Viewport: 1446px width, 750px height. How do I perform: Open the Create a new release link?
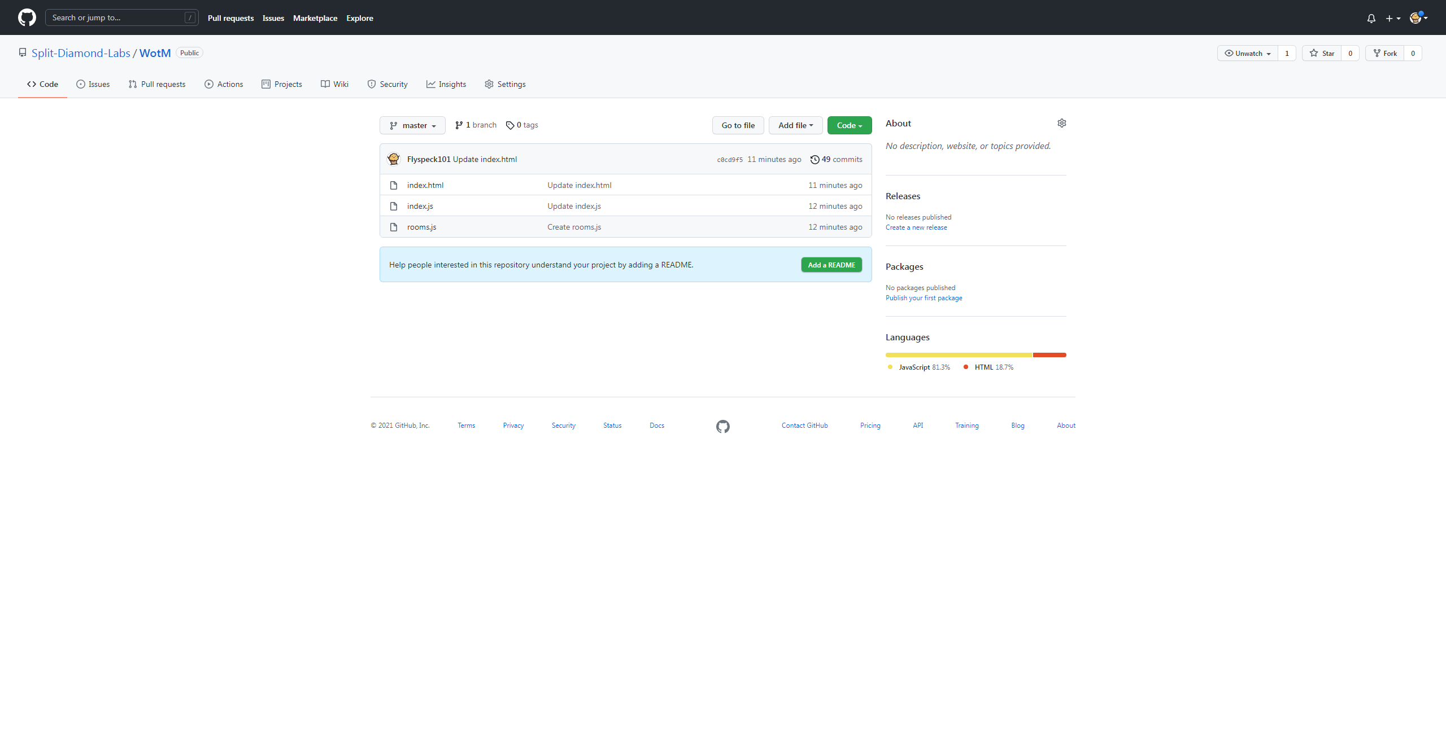point(916,227)
